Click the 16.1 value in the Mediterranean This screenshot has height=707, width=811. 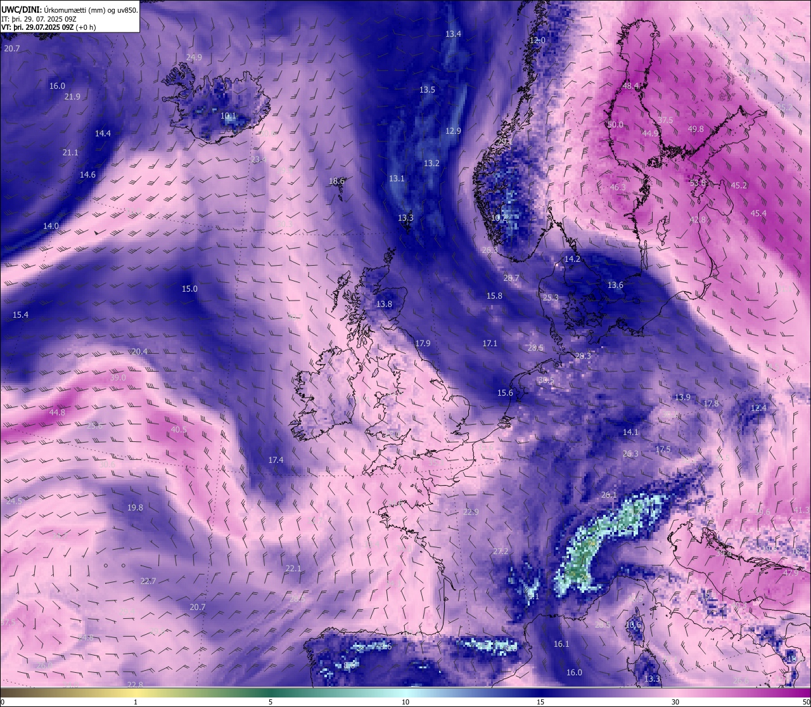pos(561,644)
